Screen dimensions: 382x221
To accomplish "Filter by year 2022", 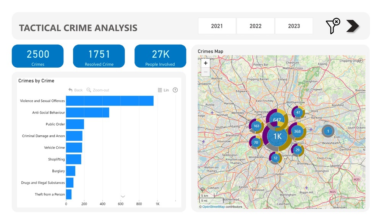I will pyautogui.click(x=255, y=26).
